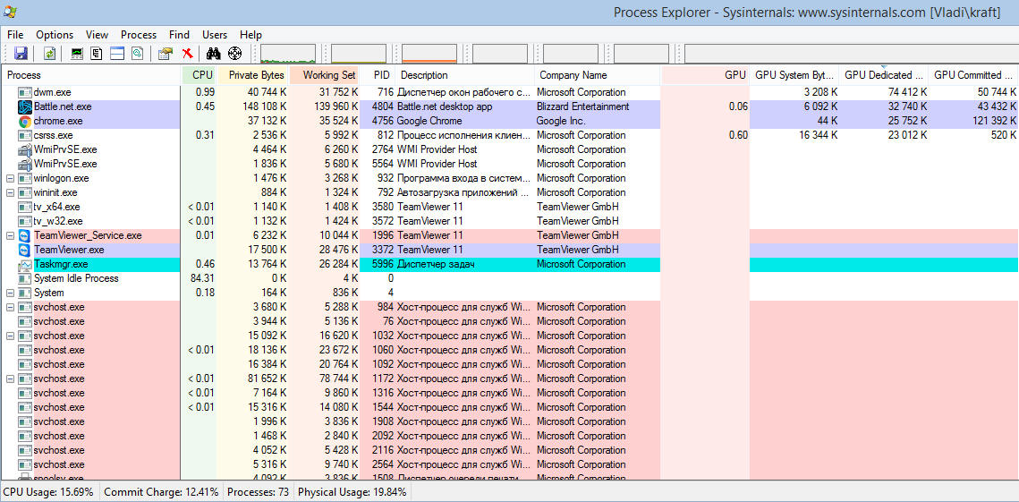Collapse the svchost.exe node with PID 1032
The height and width of the screenshot is (502, 1019).
click(10, 336)
